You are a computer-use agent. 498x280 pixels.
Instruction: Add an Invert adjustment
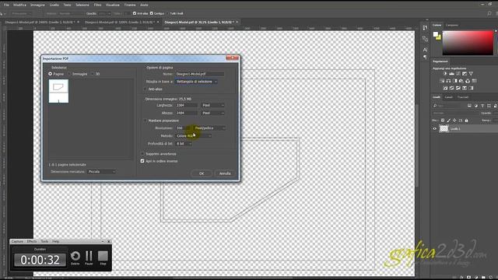click(445, 88)
